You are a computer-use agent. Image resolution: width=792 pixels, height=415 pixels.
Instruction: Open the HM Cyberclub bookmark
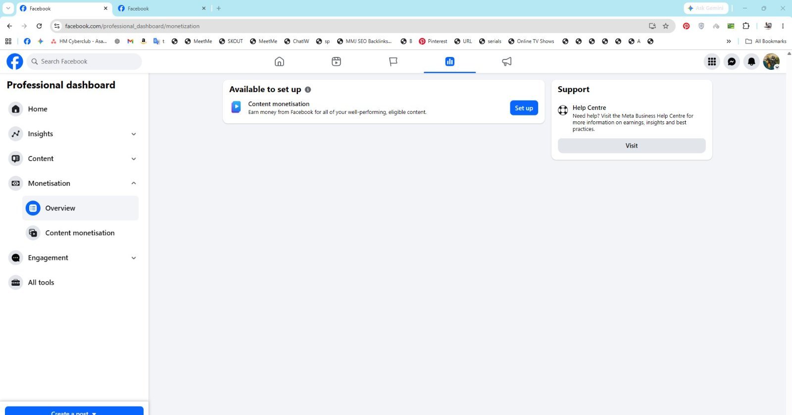[79, 41]
